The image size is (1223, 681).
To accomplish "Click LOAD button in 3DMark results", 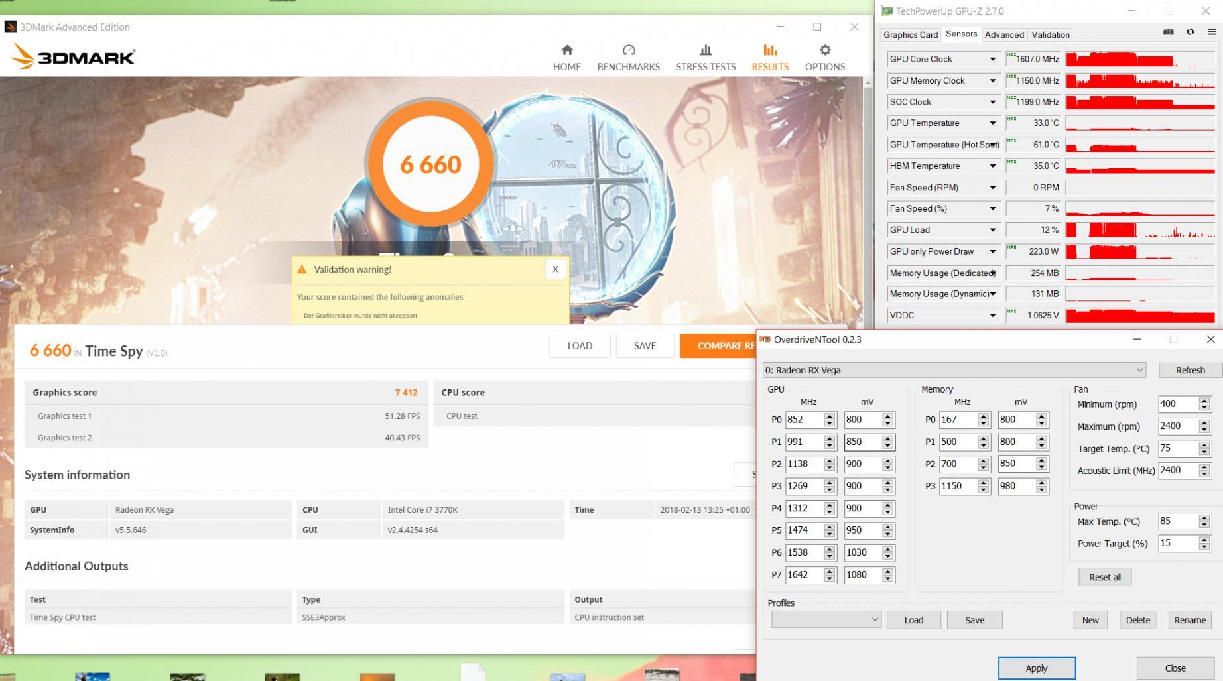I will click(x=580, y=345).
